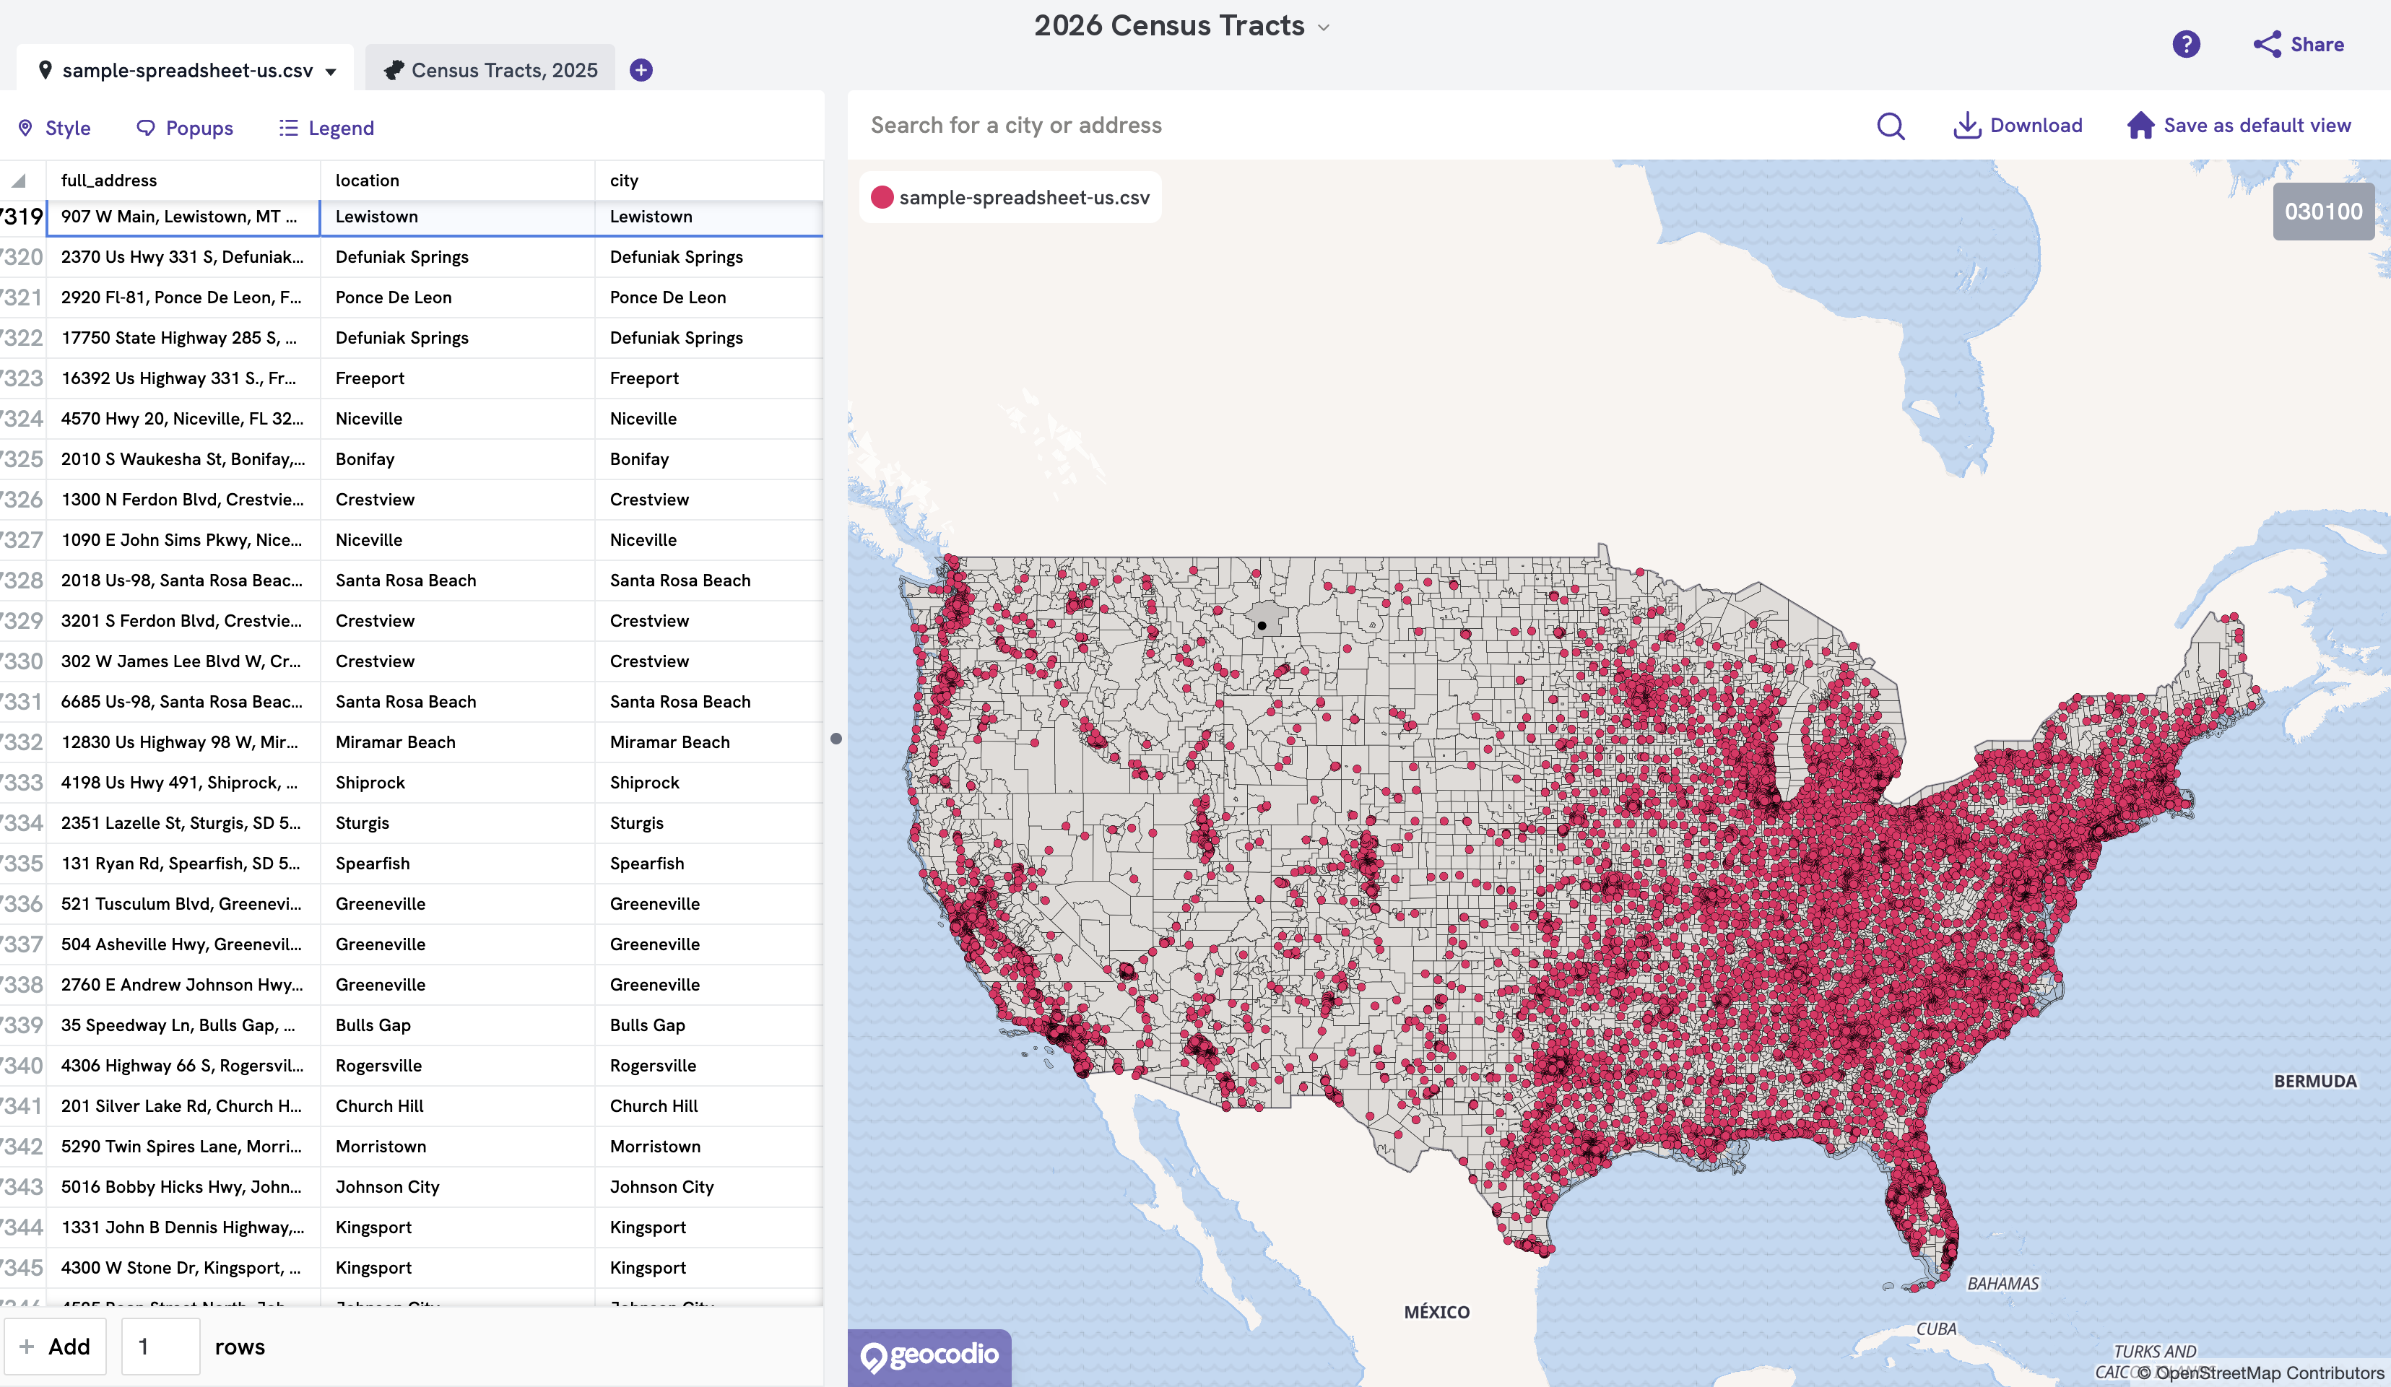Click the Shiprock city cell
The width and height of the screenshot is (2391, 1387).
pyautogui.click(x=708, y=783)
